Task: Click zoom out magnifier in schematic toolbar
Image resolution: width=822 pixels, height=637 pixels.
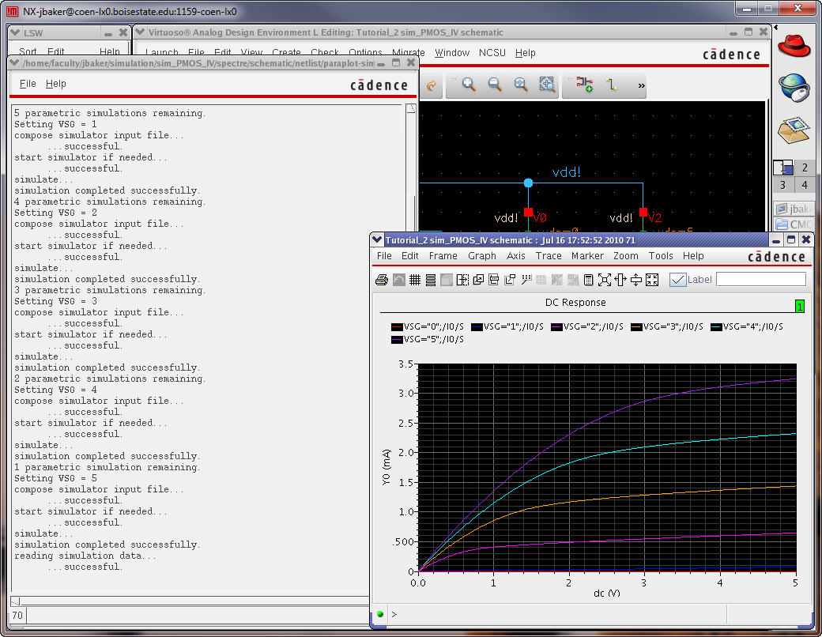Action: click(495, 85)
